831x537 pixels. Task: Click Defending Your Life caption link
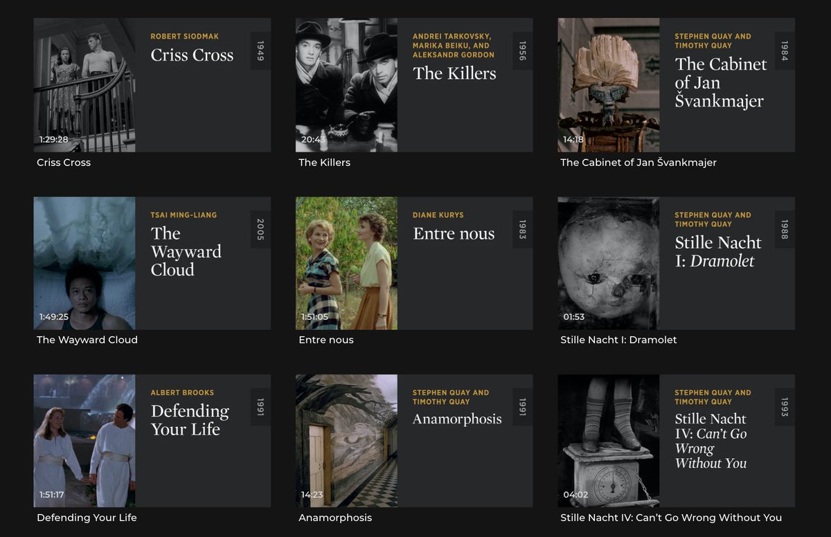(x=87, y=518)
